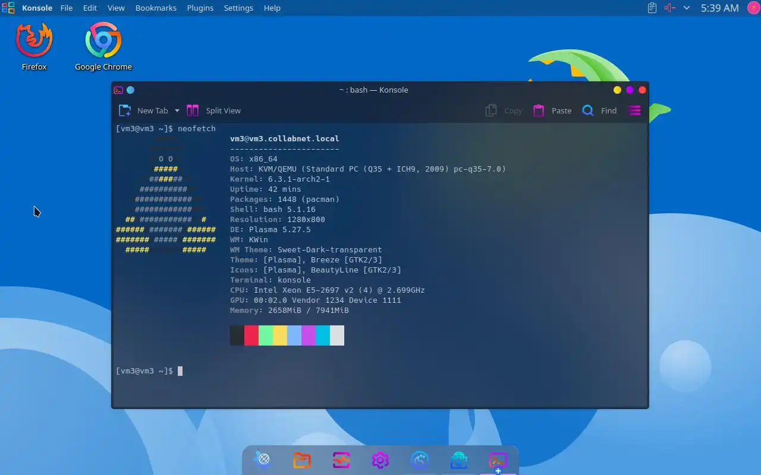Click the "Packages: 1448 (pacman)" line
This screenshot has width=761, height=475.
[285, 199]
